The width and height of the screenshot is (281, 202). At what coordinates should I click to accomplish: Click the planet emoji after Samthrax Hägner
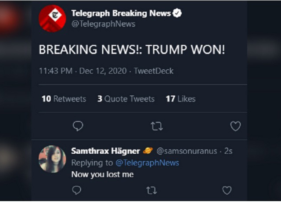(148, 151)
